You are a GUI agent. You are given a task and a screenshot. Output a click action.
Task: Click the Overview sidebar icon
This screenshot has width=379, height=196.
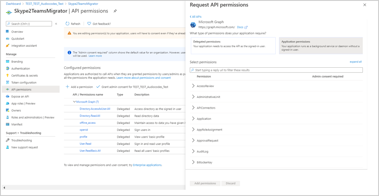pos(8,32)
